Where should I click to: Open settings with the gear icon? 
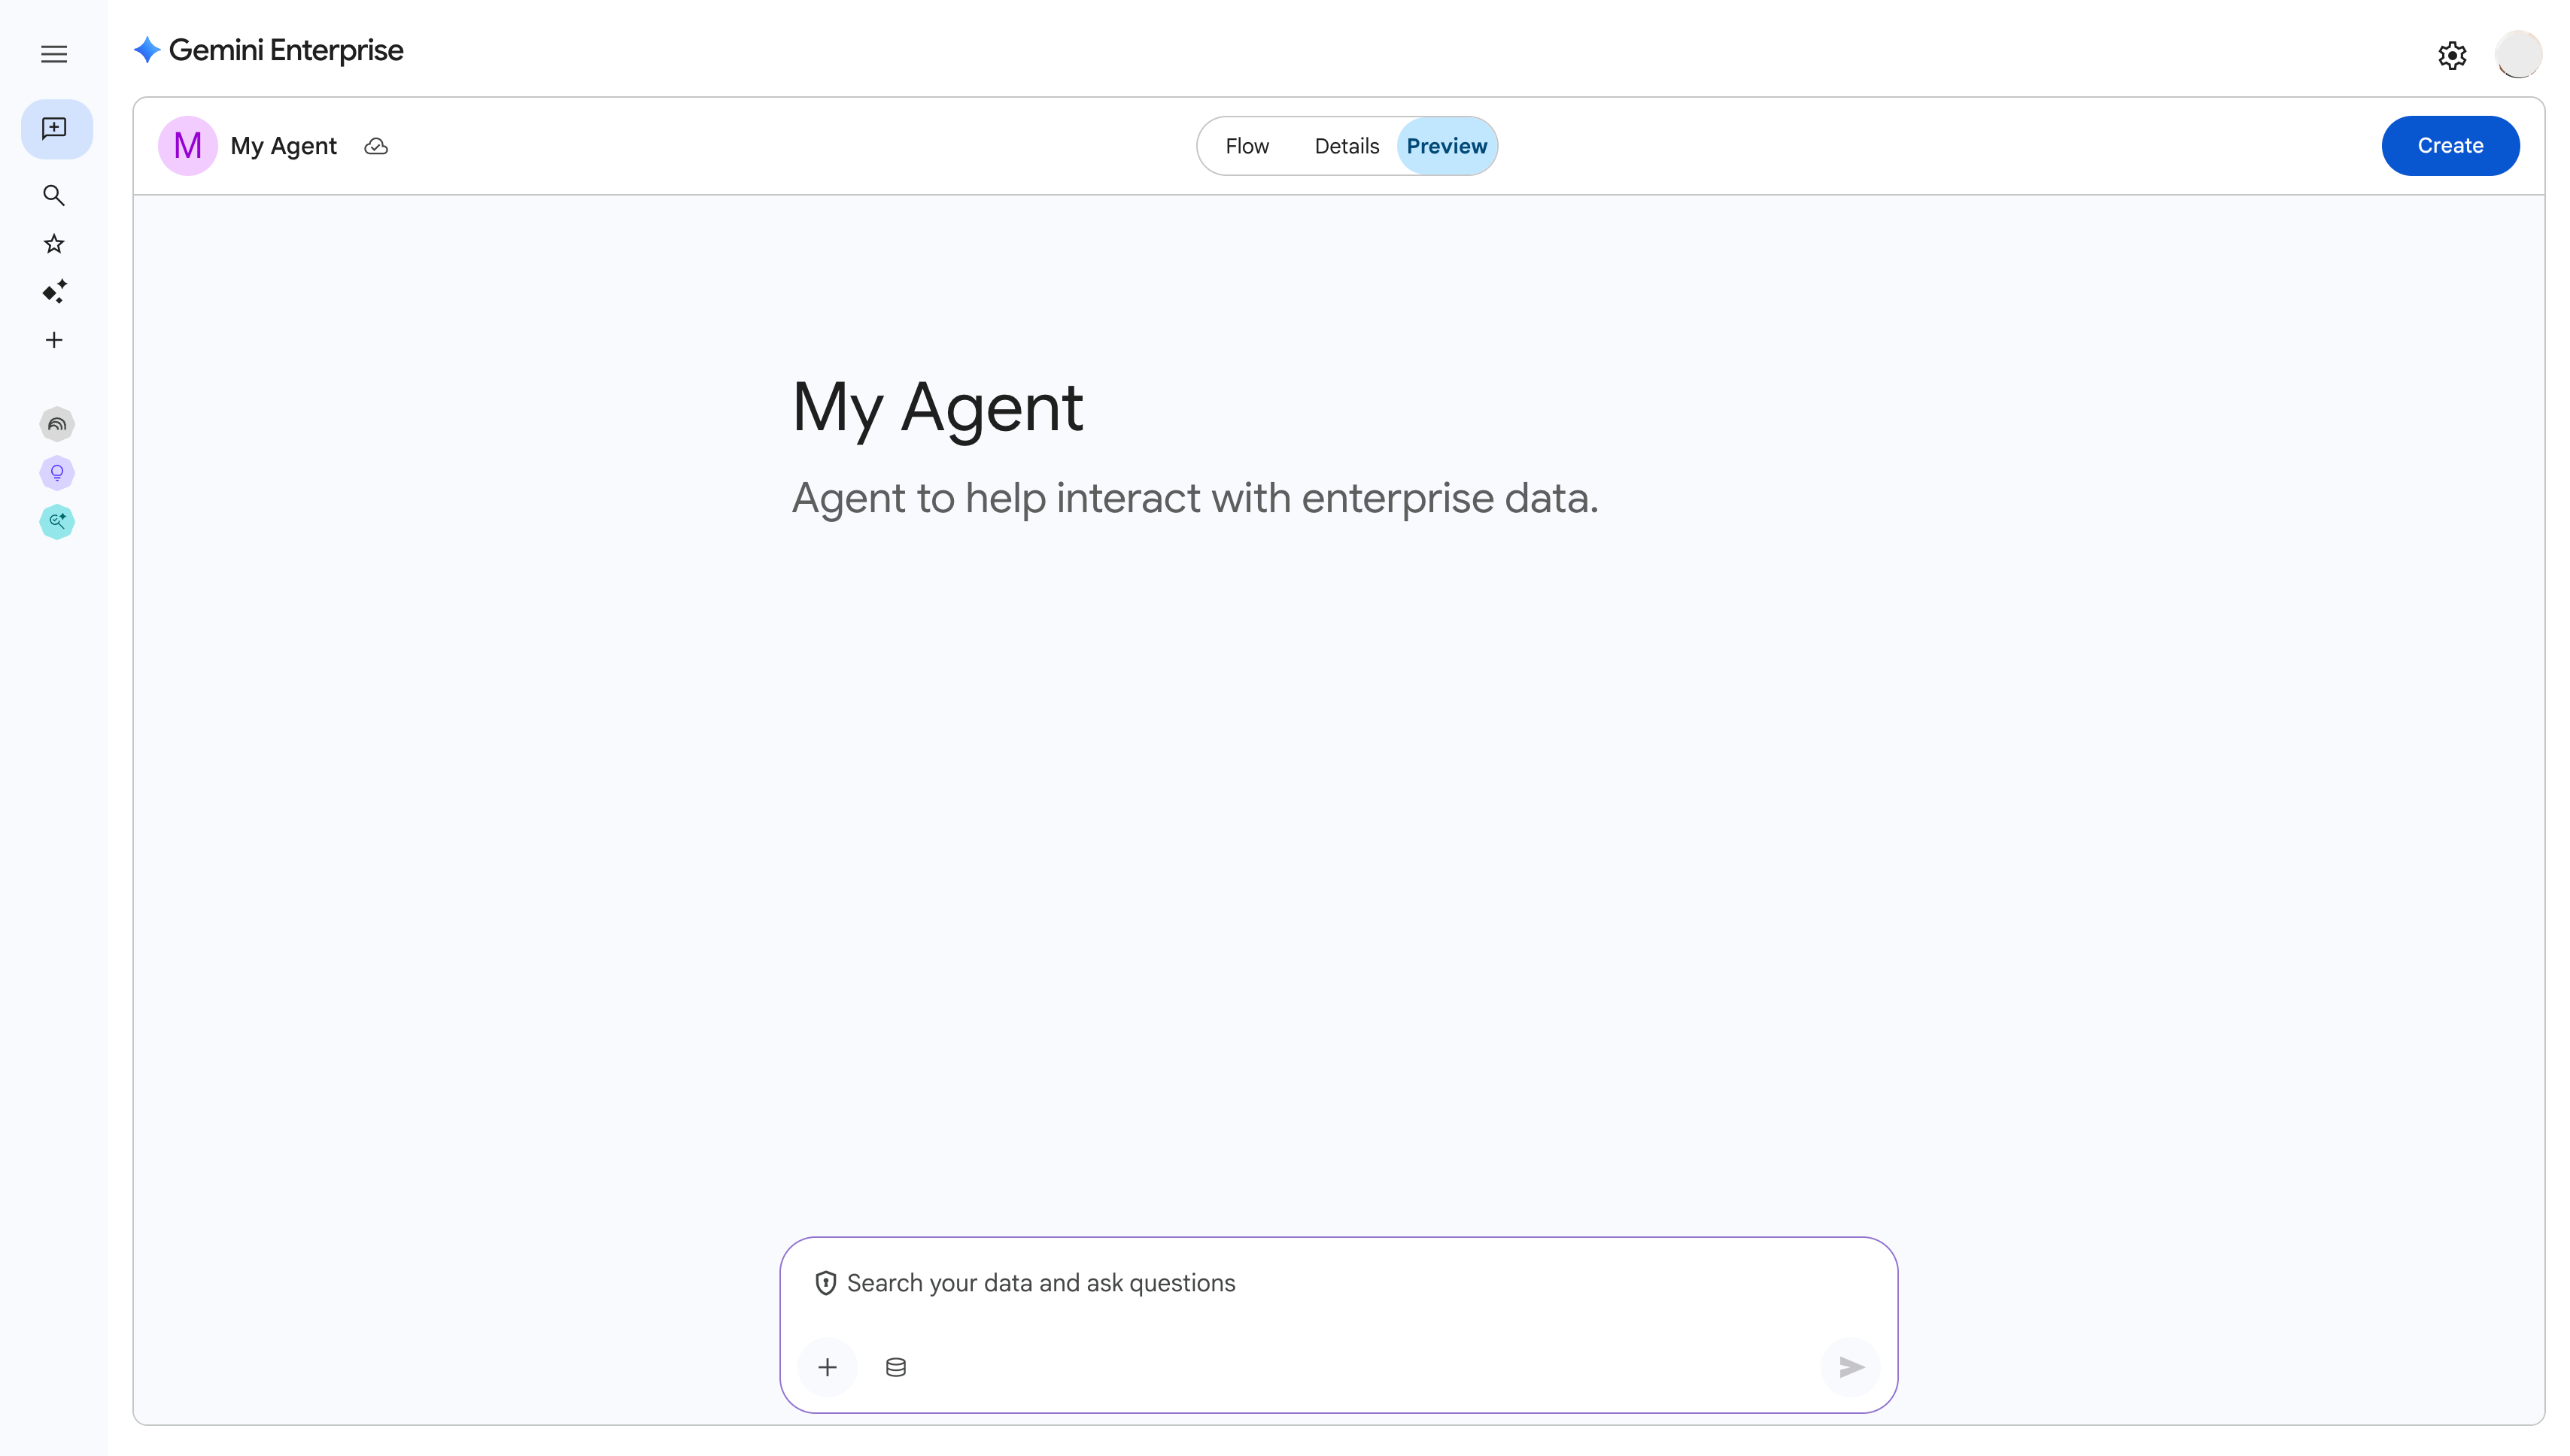point(2451,54)
